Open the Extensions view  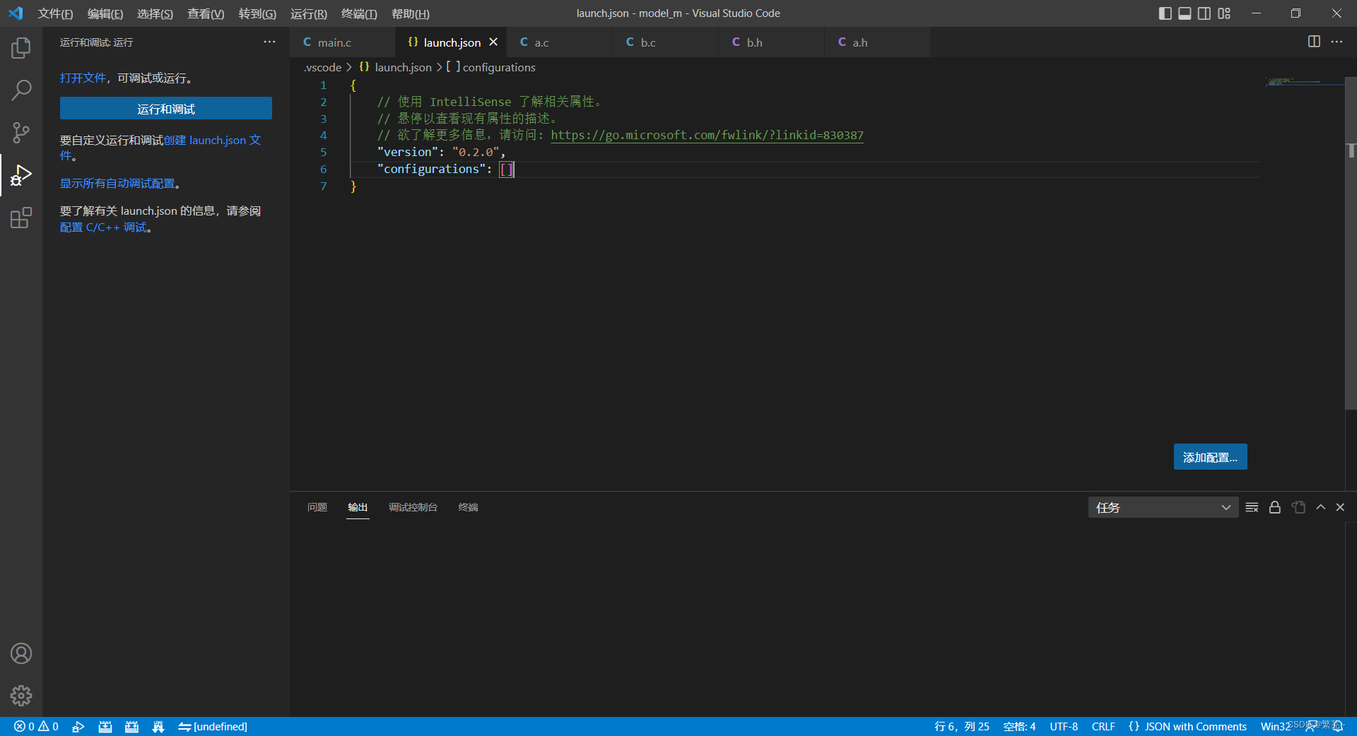(x=21, y=217)
